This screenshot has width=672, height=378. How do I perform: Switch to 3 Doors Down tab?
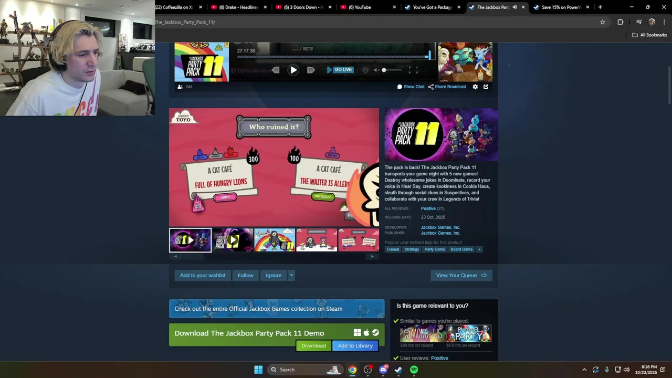[302, 7]
